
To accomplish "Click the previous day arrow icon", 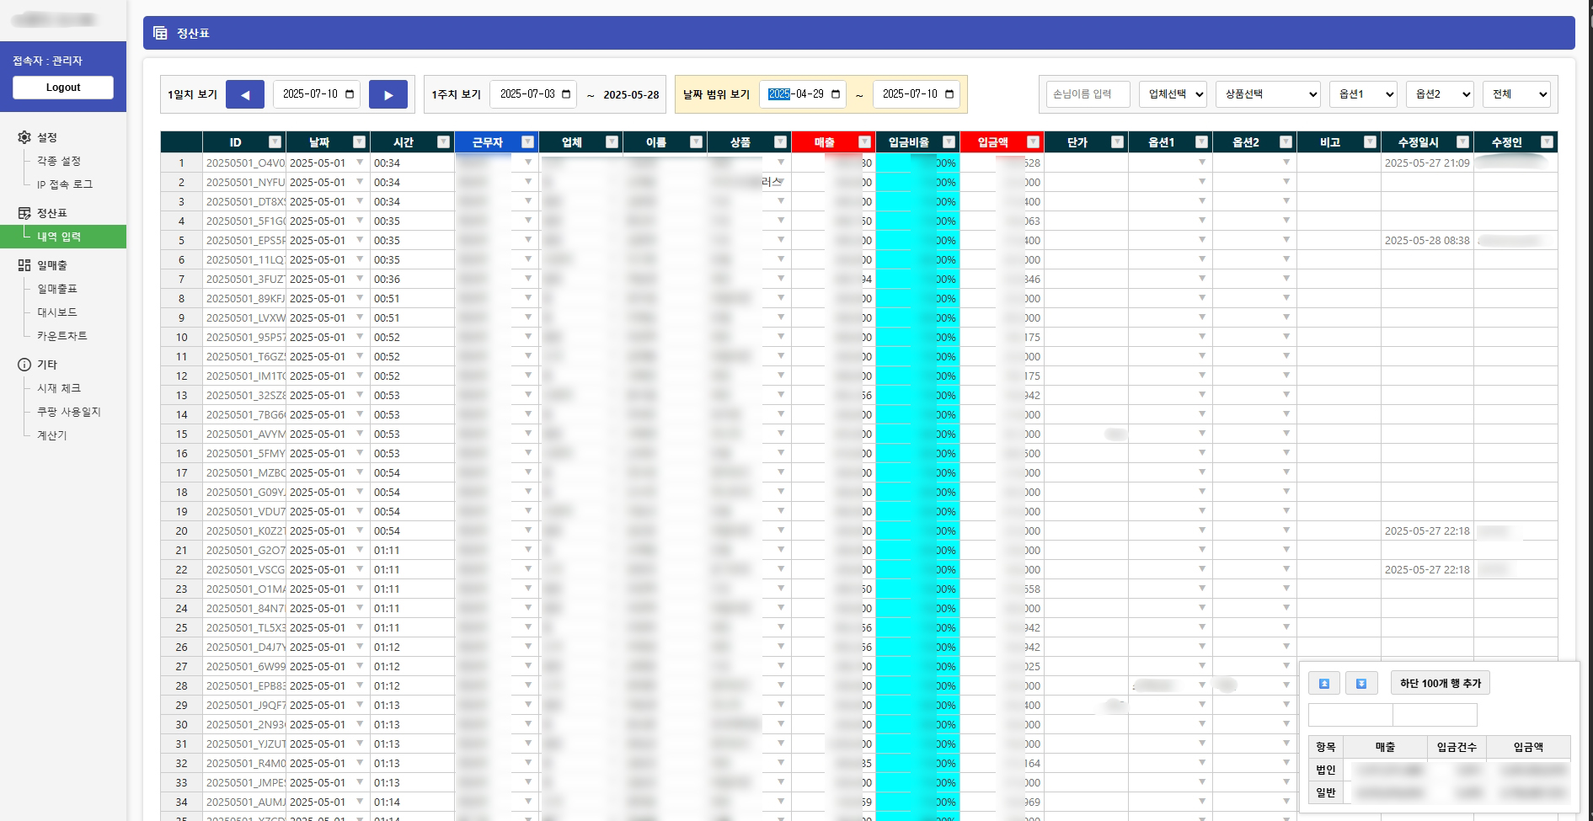I will (244, 93).
